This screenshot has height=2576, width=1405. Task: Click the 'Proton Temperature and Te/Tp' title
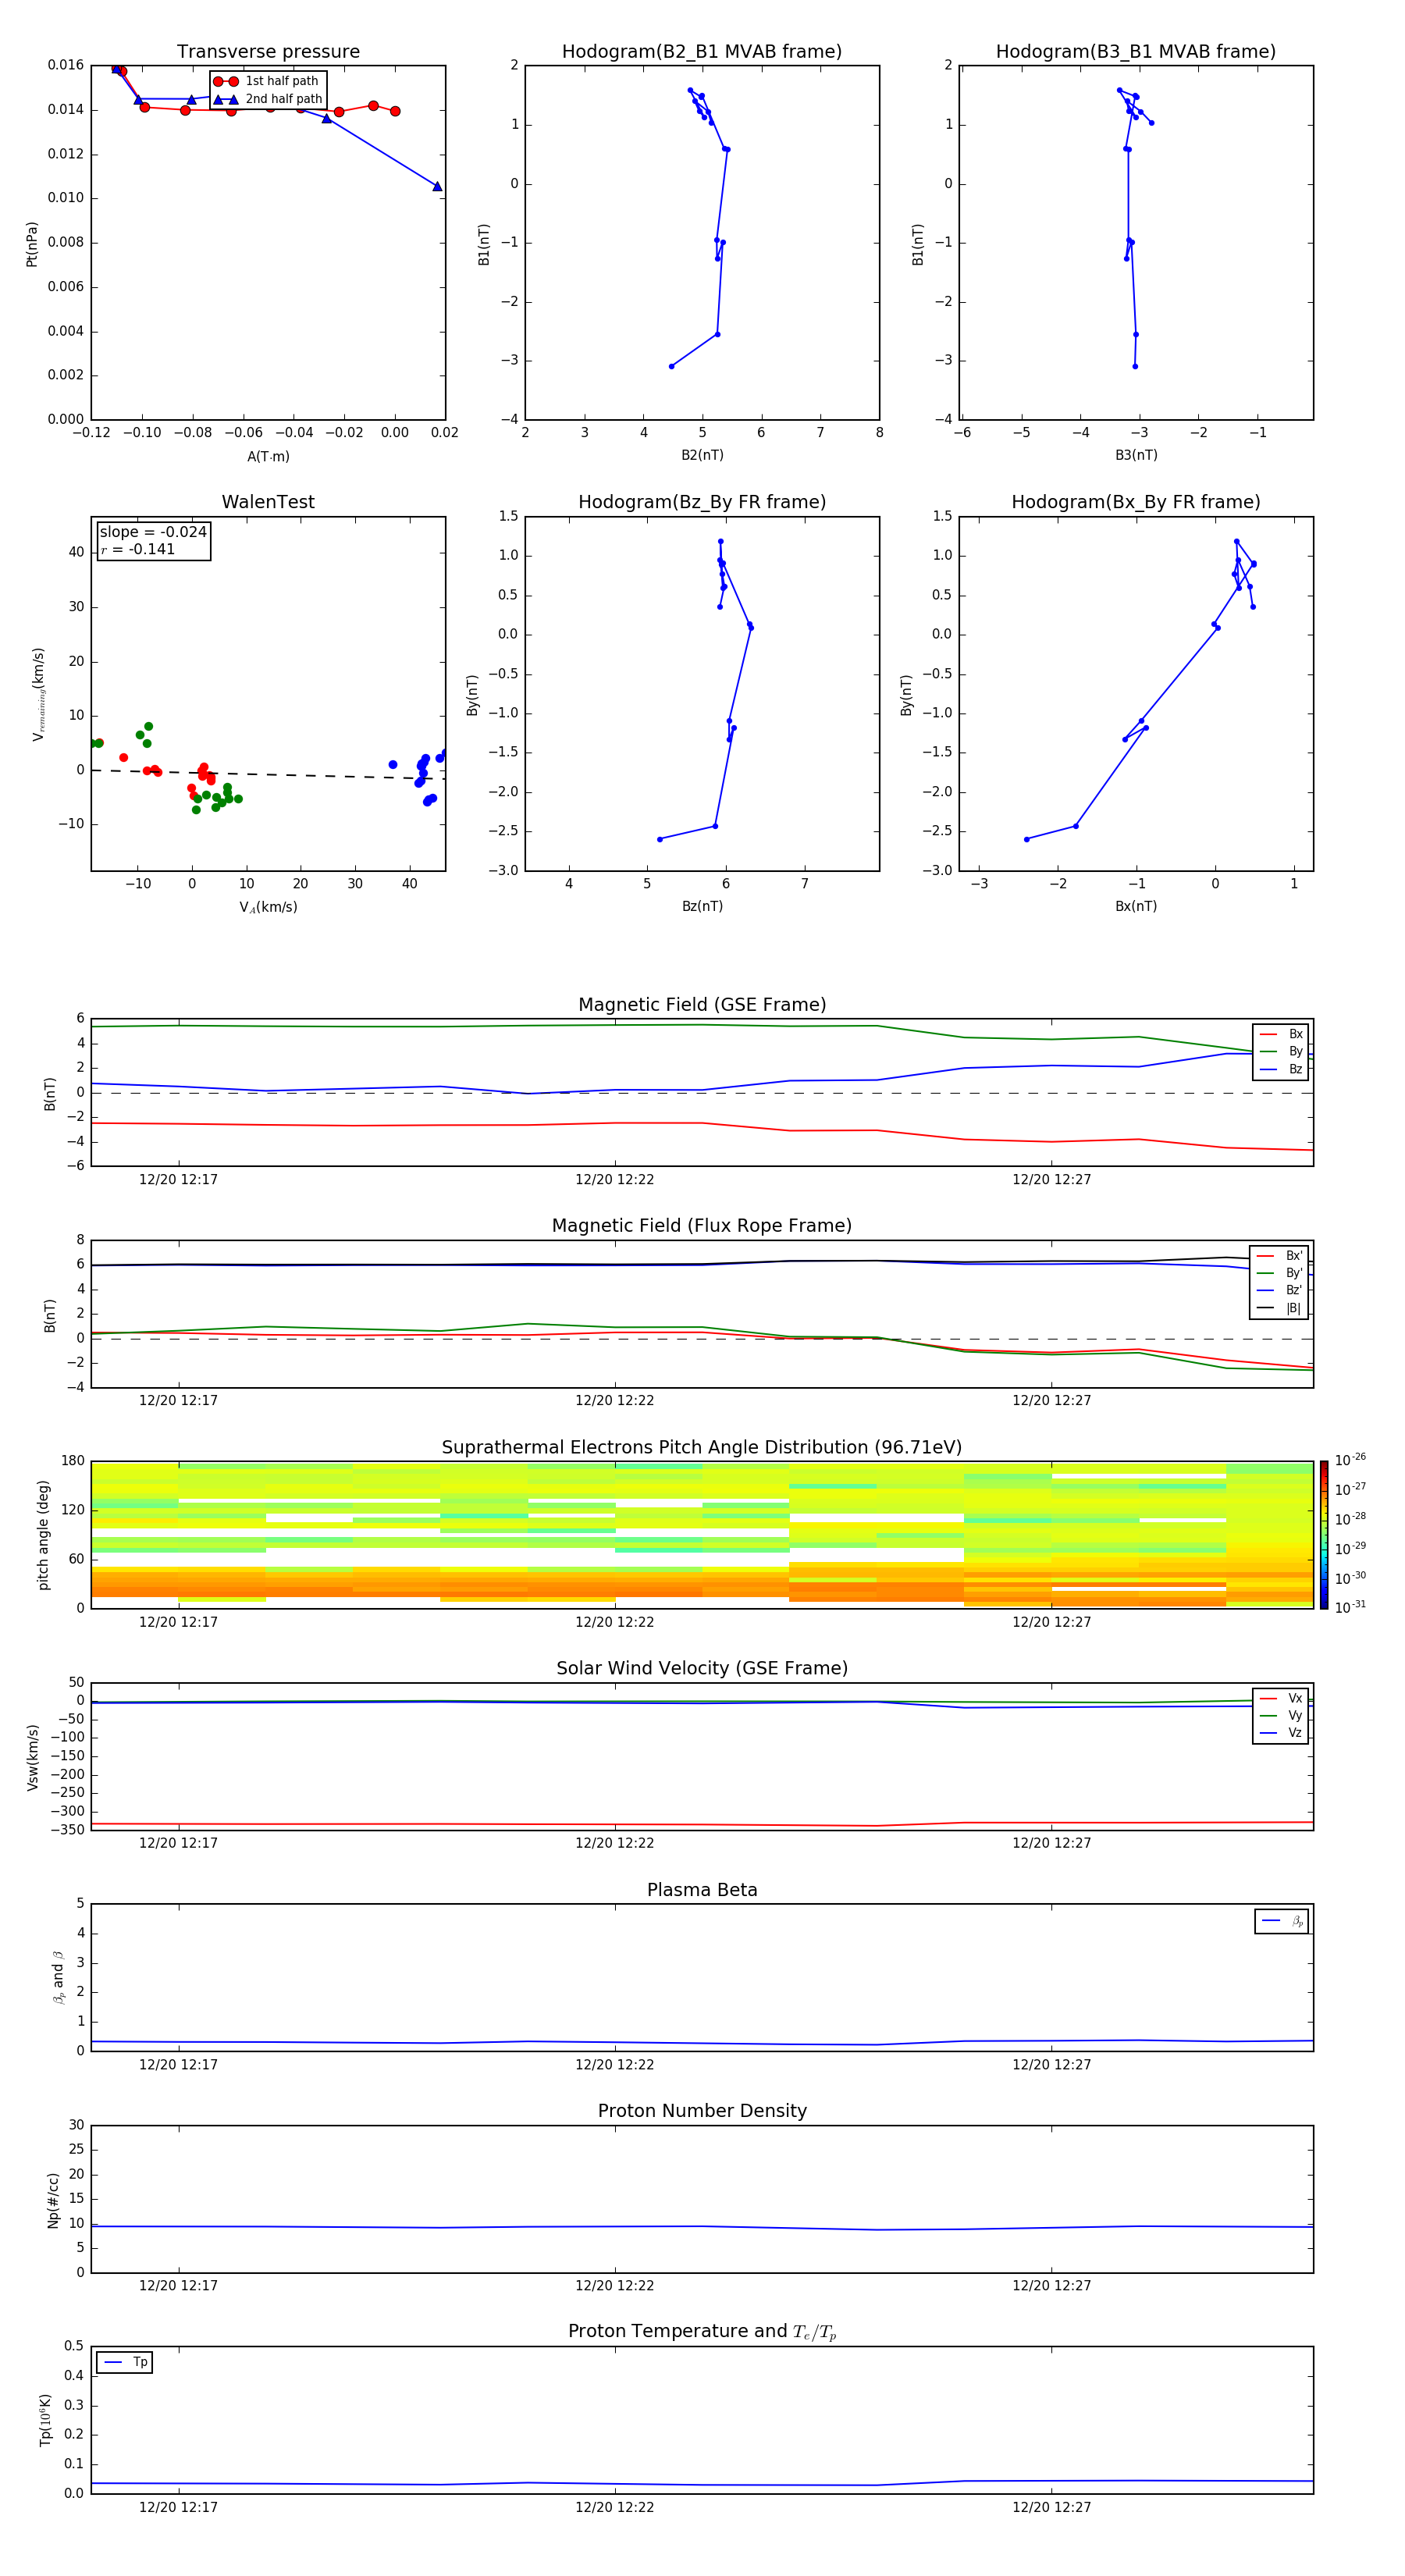click(x=702, y=2332)
